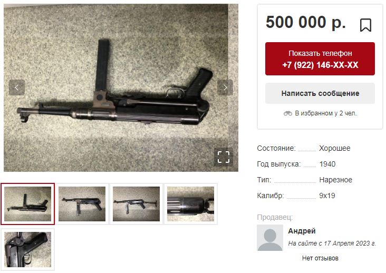This screenshot has width=386, height=273.
Task: Select the fifth grip close-up thumbnail
Action: pyautogui.click(x=27, y=249)
